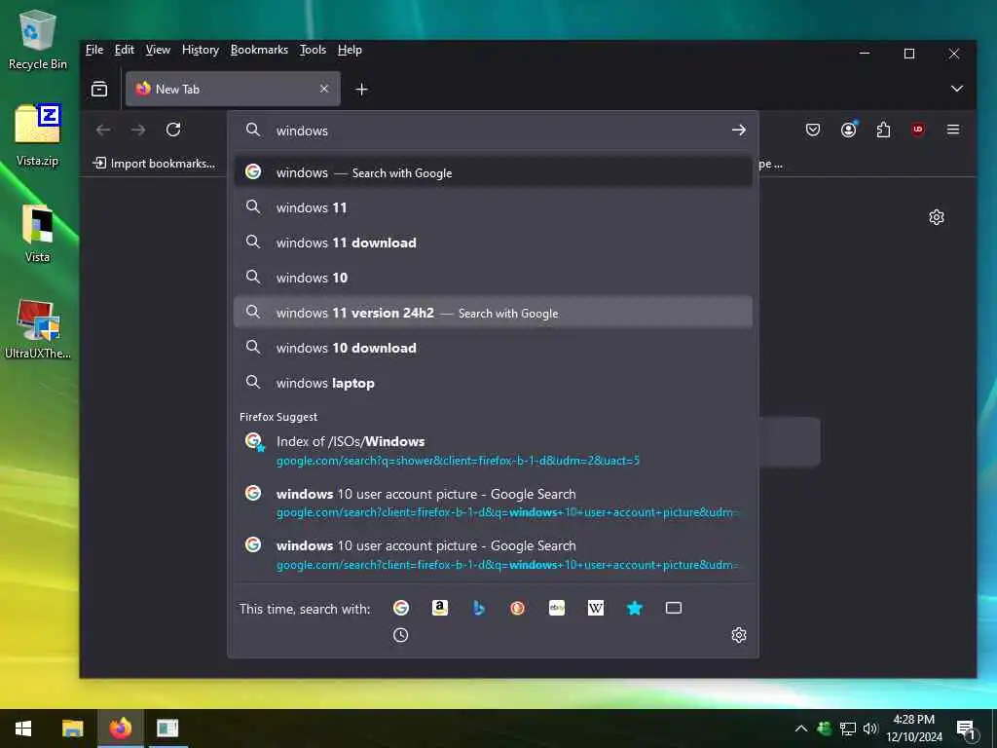This screenshot has height=748, width=997.
Task: Select UltraUXThe... desktop shortcut
Action: tap(38, 329)
